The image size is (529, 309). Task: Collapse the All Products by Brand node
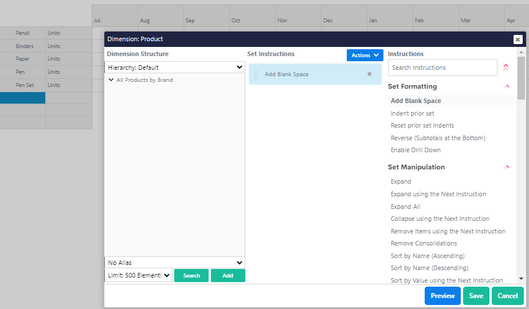[x=111, y=80]
